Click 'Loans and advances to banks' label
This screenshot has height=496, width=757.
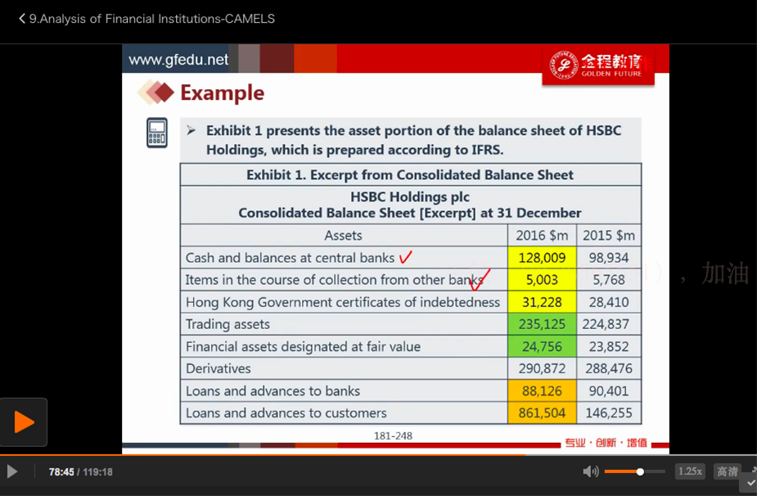click(x=273, y=390)
